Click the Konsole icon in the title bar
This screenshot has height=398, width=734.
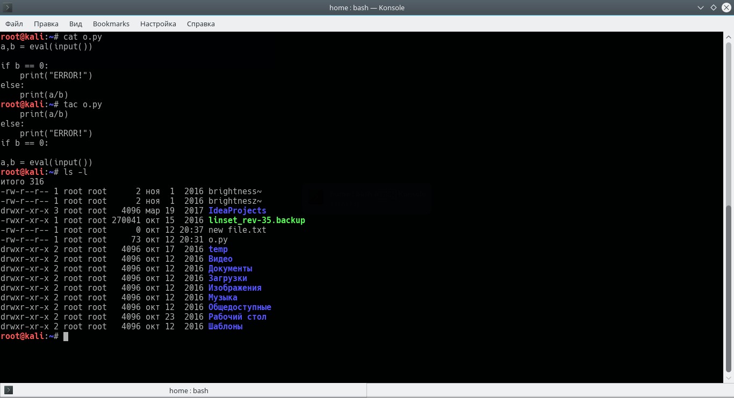coord(8,8)
